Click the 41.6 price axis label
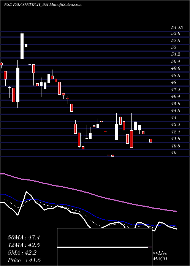 pos(176,139)
